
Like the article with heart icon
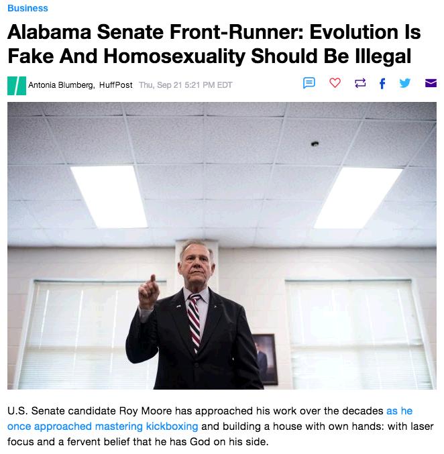click(x=335, y=83)
